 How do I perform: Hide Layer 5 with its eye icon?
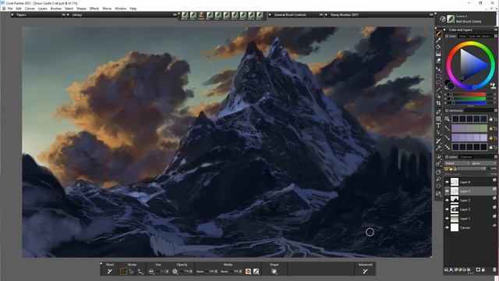pos(447,191)
